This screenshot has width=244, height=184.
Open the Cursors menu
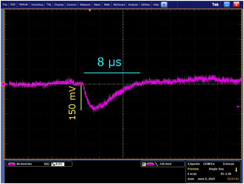click(72, 5)
